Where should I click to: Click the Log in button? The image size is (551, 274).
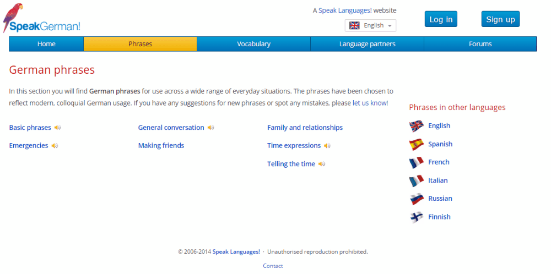[x=441, y=19]
